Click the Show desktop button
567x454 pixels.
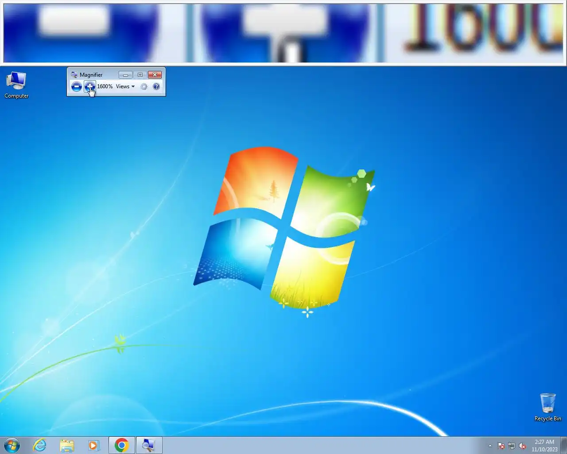[x=564, y=445]
